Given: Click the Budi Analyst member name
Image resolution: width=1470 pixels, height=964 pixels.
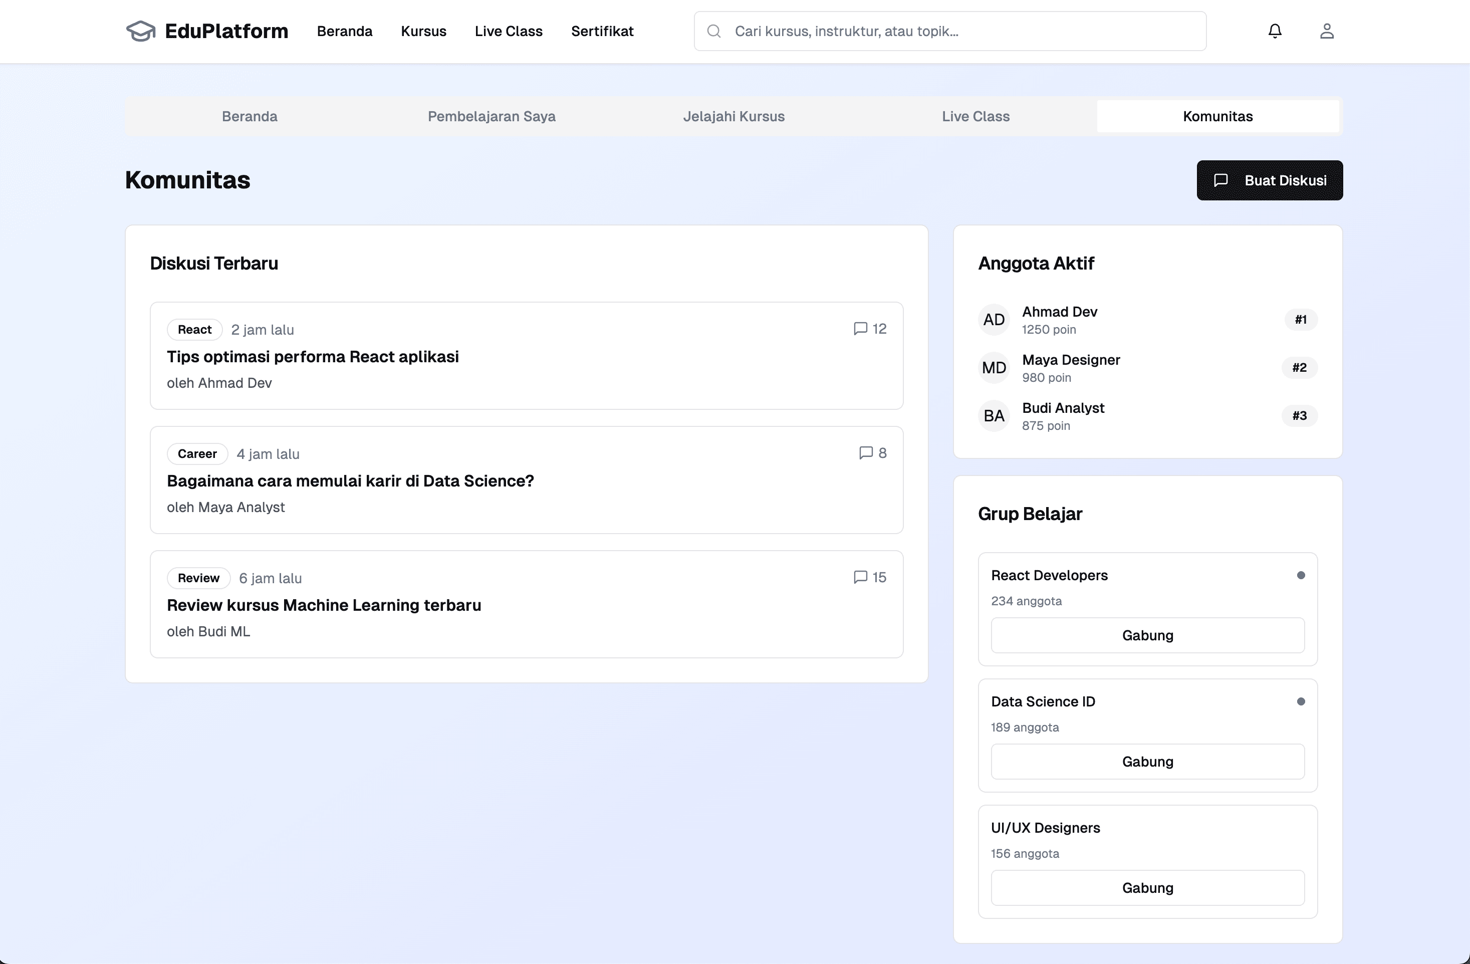Looking at the screenshot, I should coord(1063,408).
